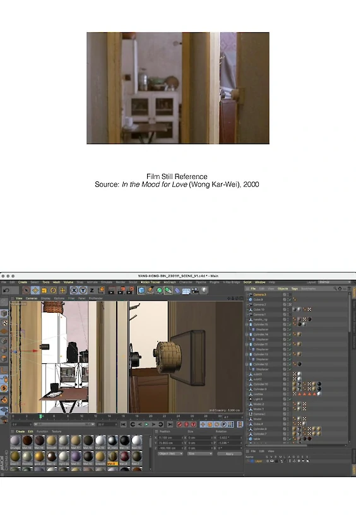Viewport: 356px width, 515px height.
Task: Click the Record Active Objects red button
Action: click(179, 425)
